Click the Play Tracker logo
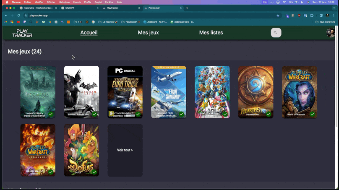339x190 pixels. [x=22, y=33]
